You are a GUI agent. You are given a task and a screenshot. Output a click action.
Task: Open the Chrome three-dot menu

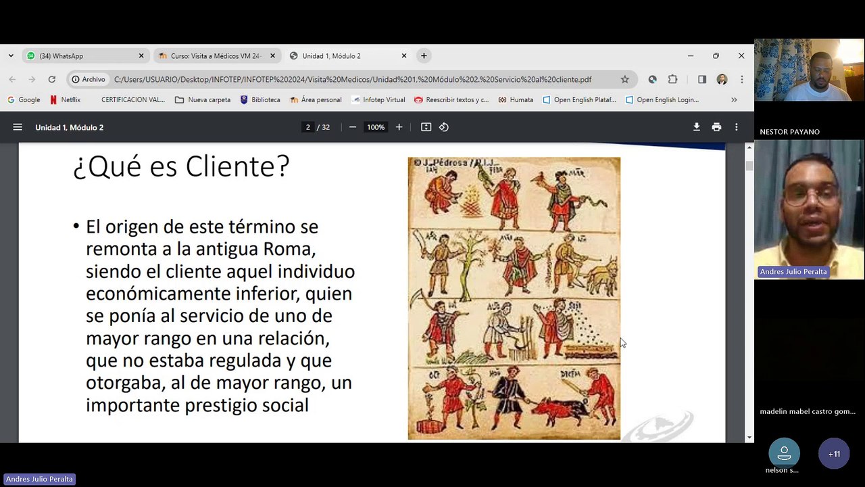741,79
